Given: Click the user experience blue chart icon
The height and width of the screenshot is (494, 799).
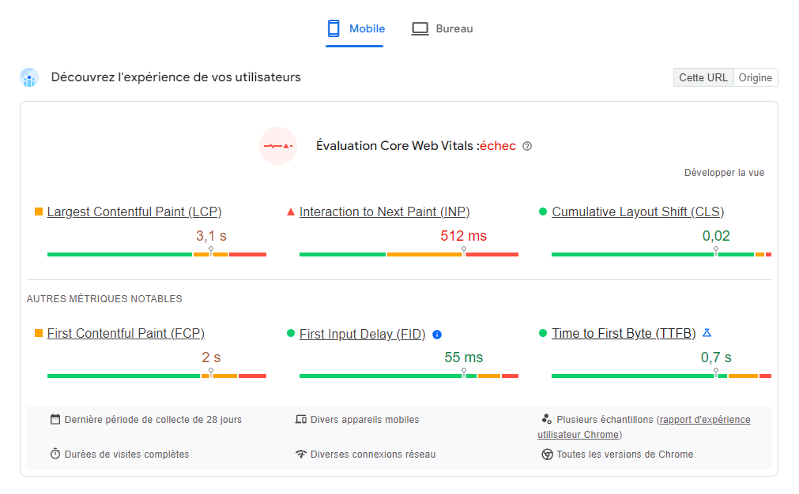Looking at the screenshot, I should 29,77.
